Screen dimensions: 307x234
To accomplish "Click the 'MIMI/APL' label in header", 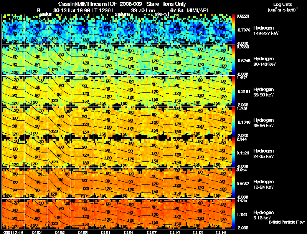I will [x=198, y=10].
